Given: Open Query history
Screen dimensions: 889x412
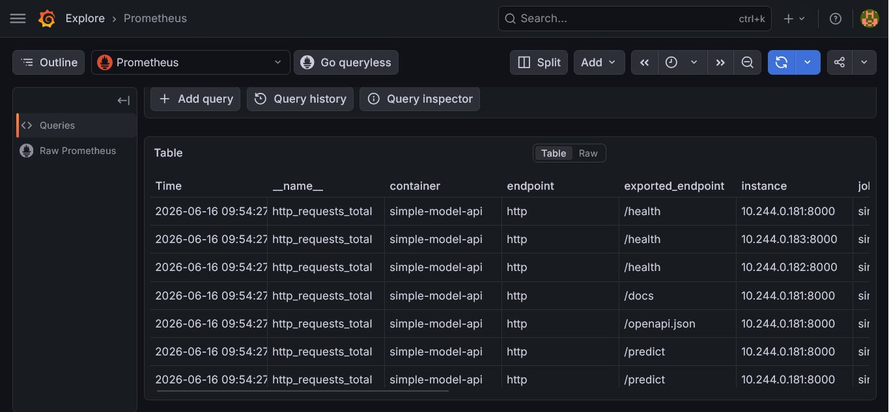Looking at the screenshot, I should (300, 99).
